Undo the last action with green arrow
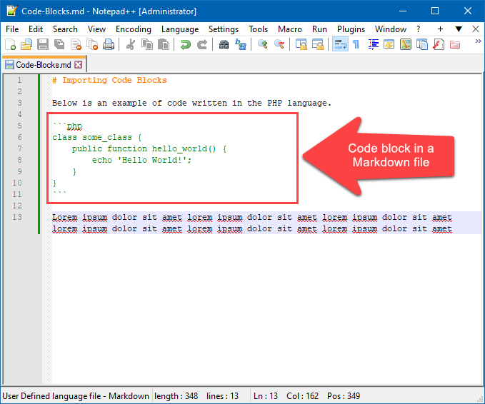This screenshot has height=404, width=485. pos(186,44)
